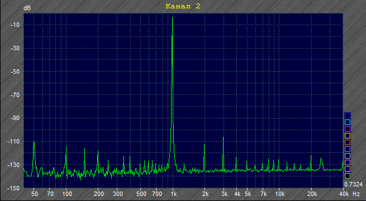366x201 pixels.
Task: Select the lime-green overlay slot box
Action: tap(348, 176)
